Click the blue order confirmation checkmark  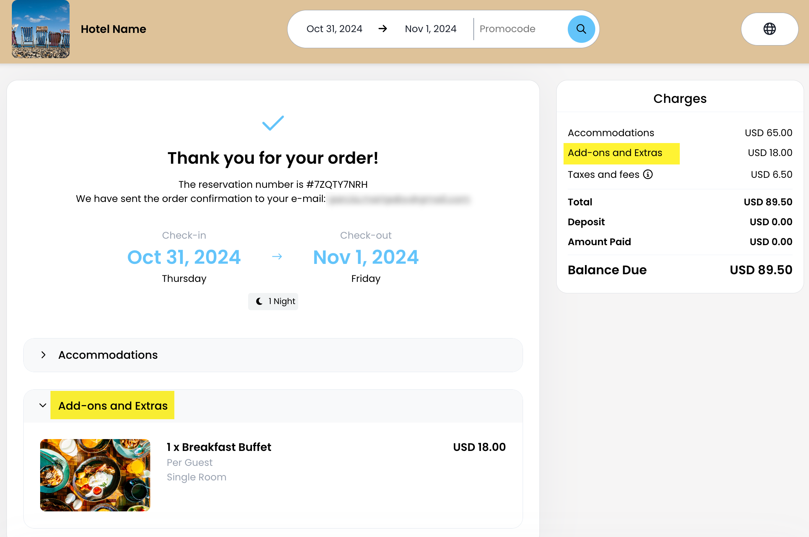point(273,123)
